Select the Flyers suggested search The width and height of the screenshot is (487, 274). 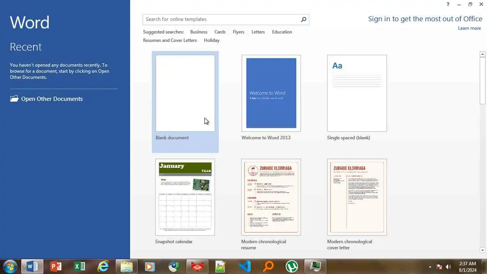(239, 32)
